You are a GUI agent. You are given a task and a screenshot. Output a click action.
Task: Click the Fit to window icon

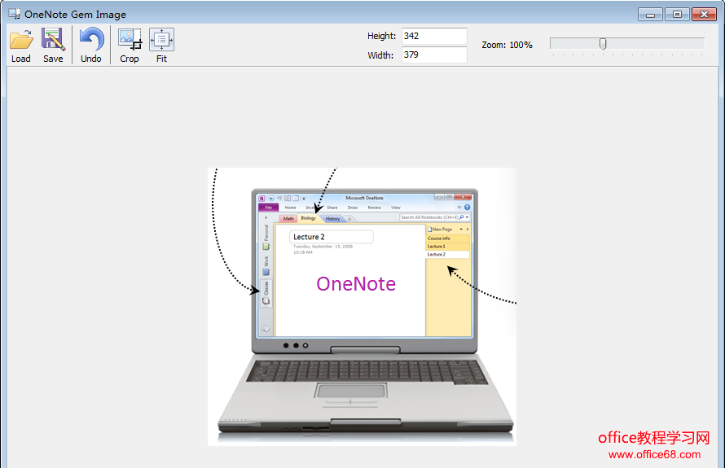pyautogui.click(x=161, y=39)
